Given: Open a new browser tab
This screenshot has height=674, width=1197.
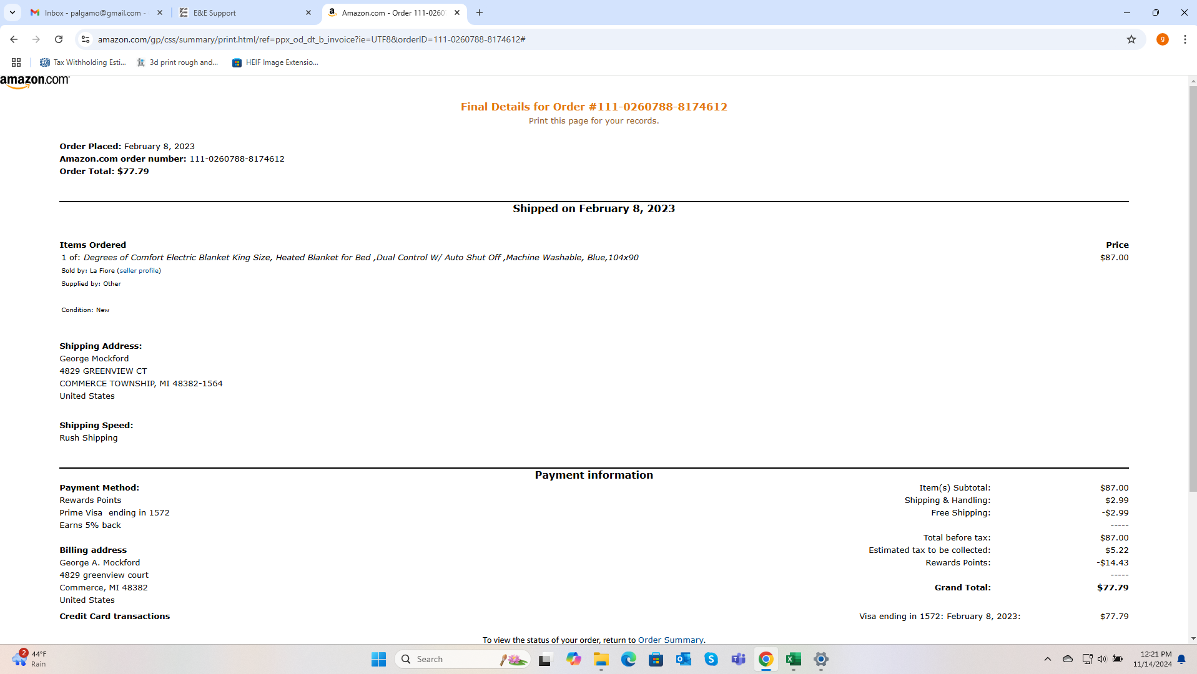Looking at the screenshot, I should (x=479, y=12).
